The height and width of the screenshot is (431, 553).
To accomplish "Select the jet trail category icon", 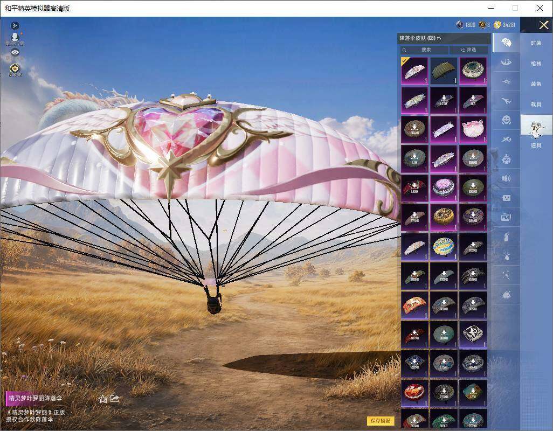I will coord(506,140).
